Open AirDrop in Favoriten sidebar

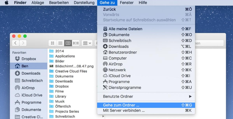click(29, 88)
